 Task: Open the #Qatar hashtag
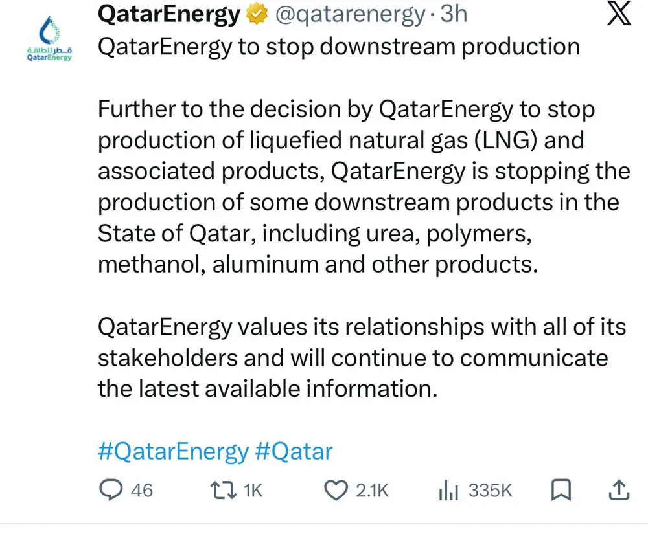click(x=294, y=451)
